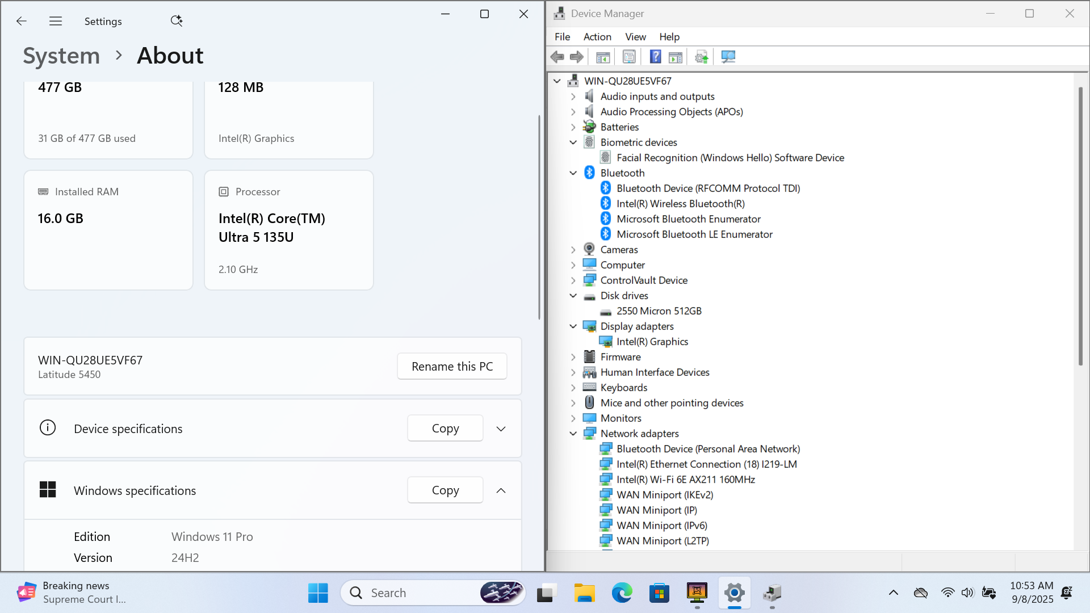The height and width of the screenshot is (613, 1090).
Task: Collapse the Bluetooth category
Action: coord(573,173)
